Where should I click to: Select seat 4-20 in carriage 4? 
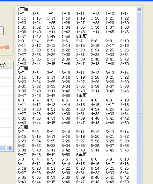click(36, 109)
